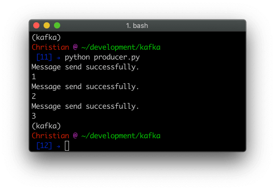
Task: Click the output number 3
Action: [x=34, y=116]
